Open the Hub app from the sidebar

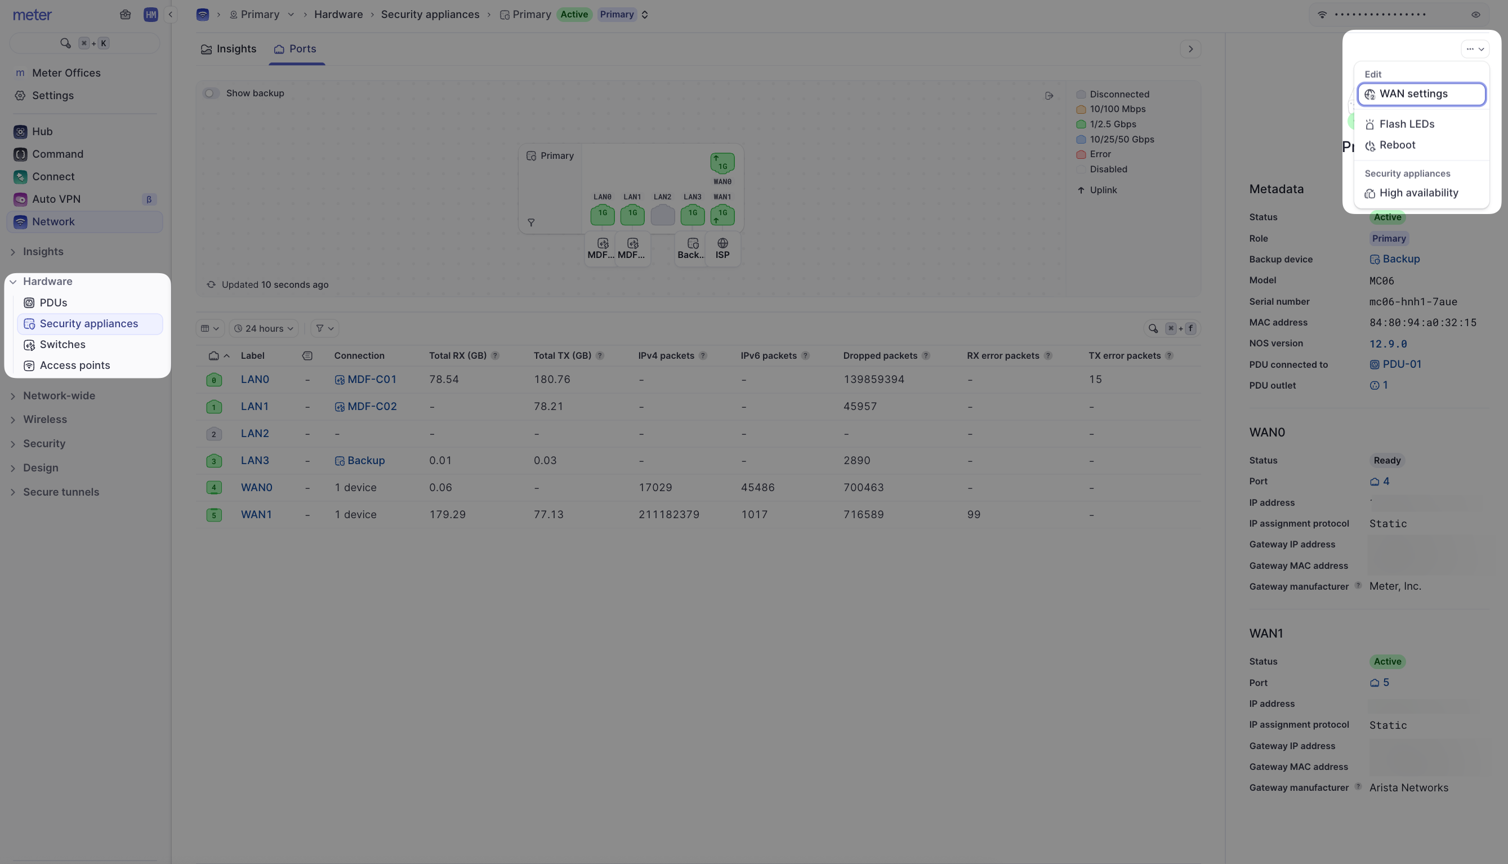tap(42, 132)
